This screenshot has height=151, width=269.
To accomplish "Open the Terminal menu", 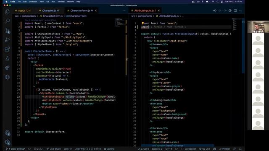I will 61,2.
